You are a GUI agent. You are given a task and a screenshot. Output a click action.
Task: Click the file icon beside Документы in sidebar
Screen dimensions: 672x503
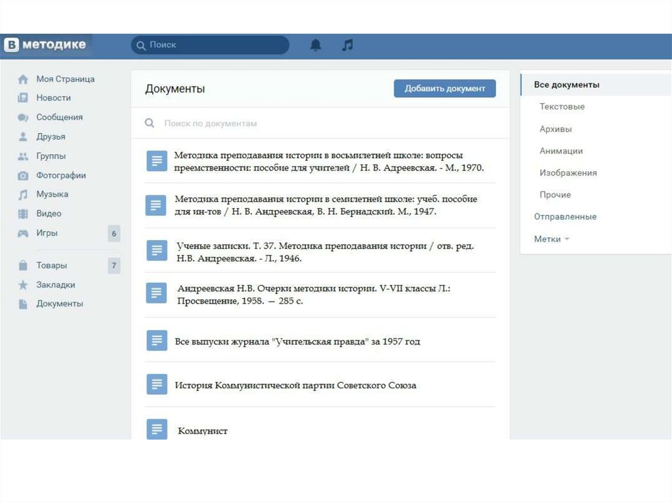[23, 304]
